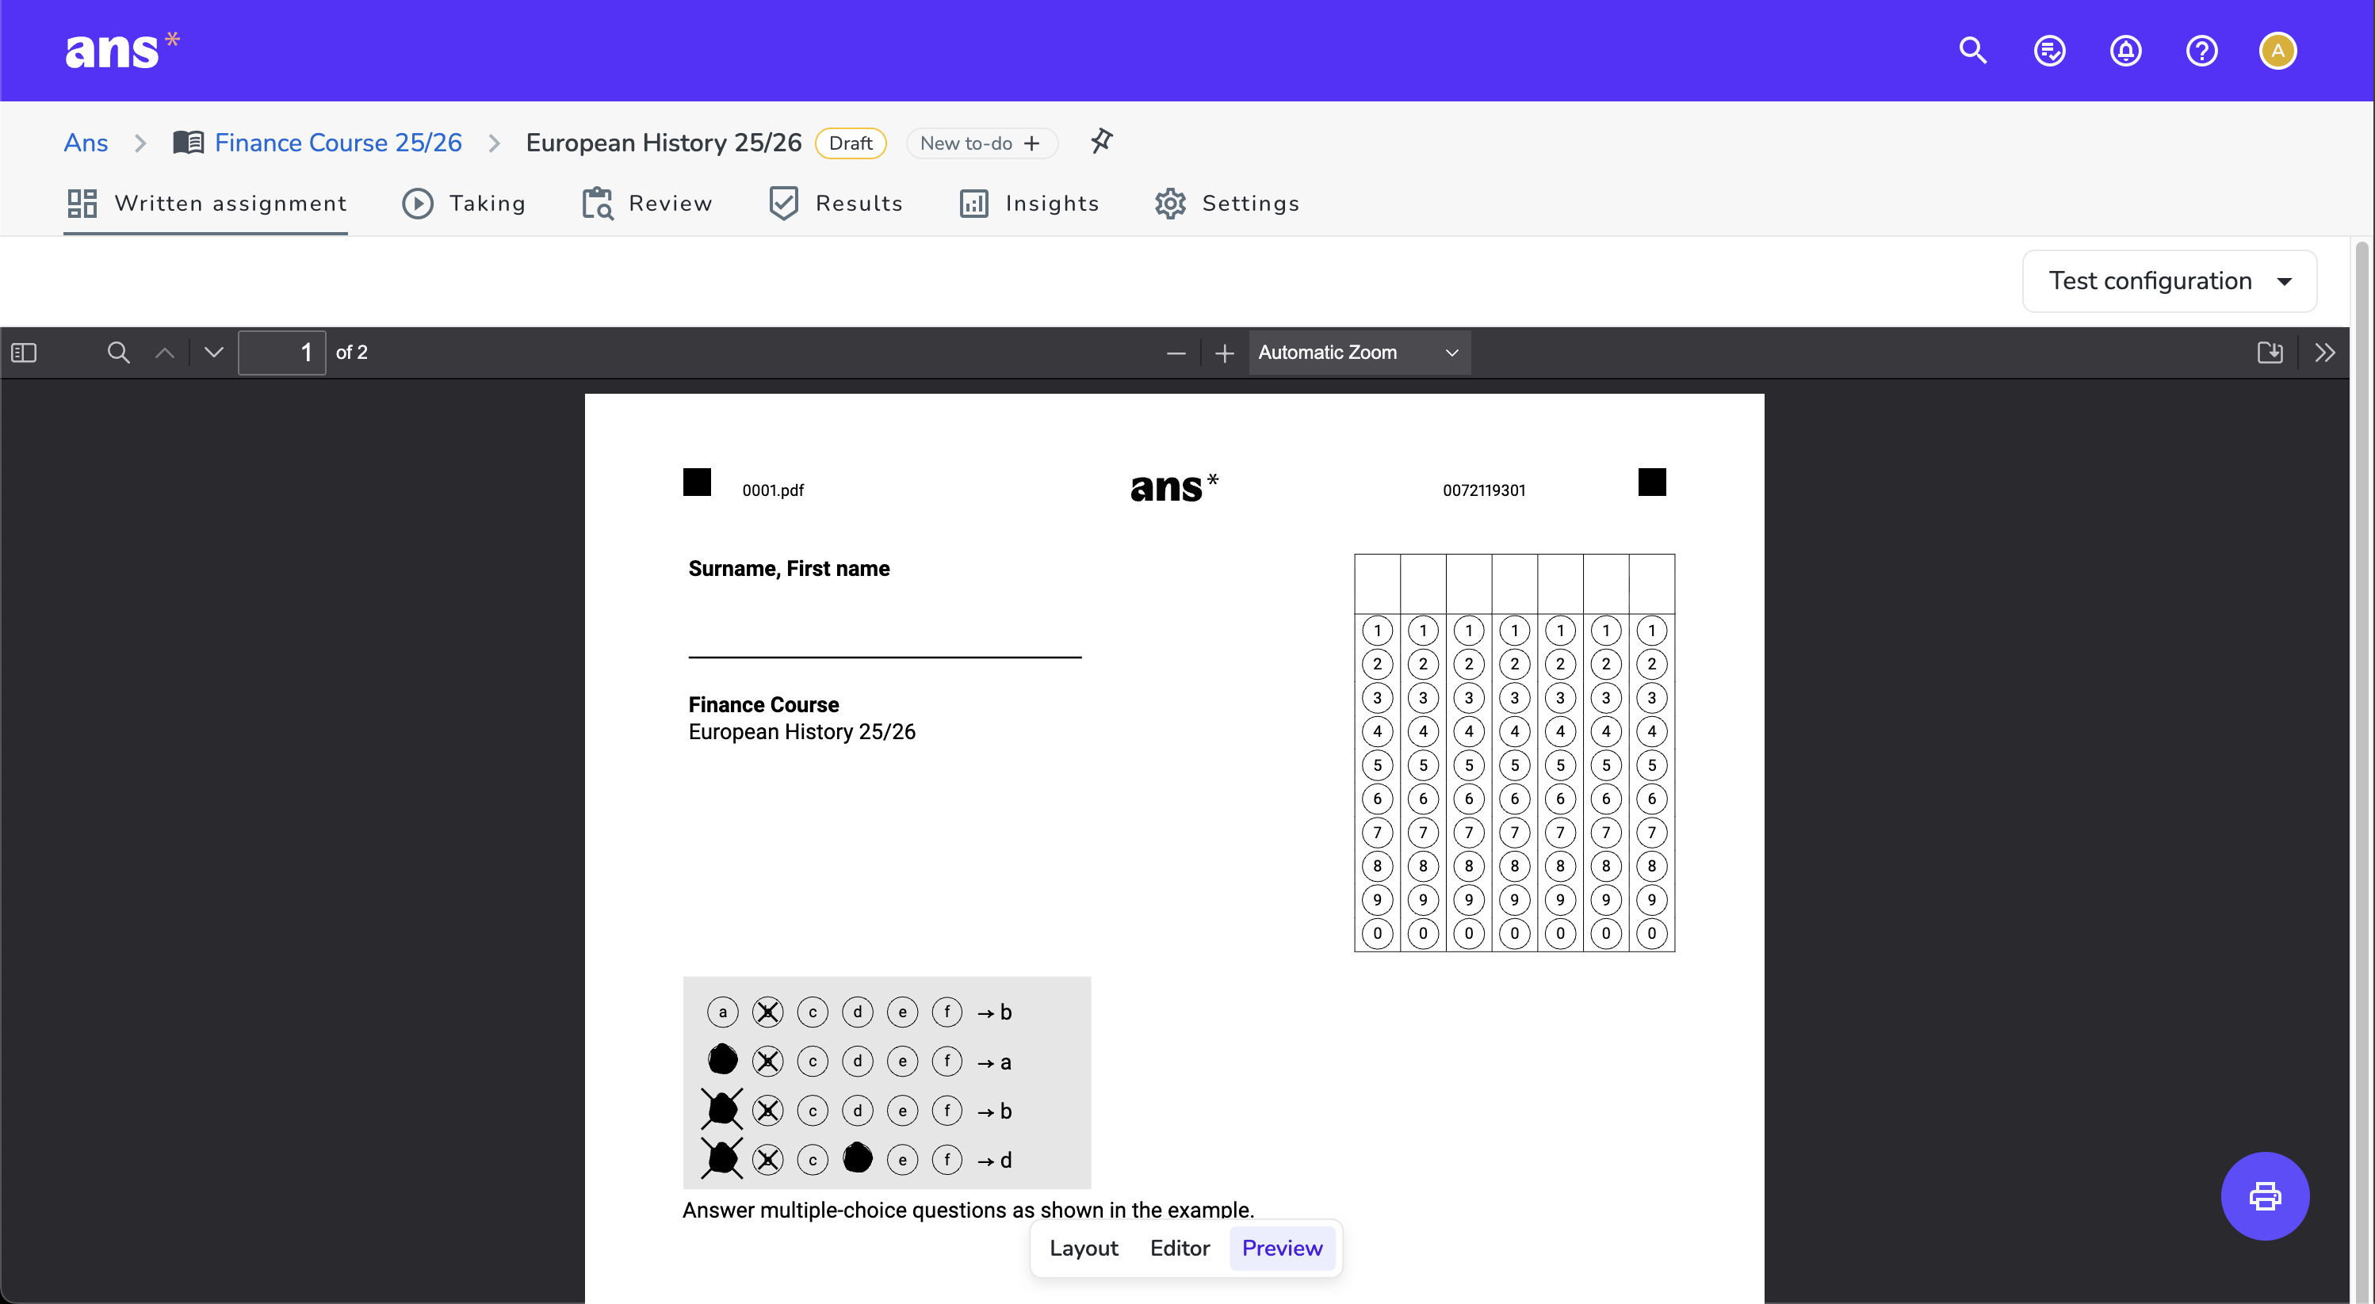Screen dimensions: 2375x1304
Task: Click the 'Finance Course' heading in the PDF
Action: coord(763,705)
